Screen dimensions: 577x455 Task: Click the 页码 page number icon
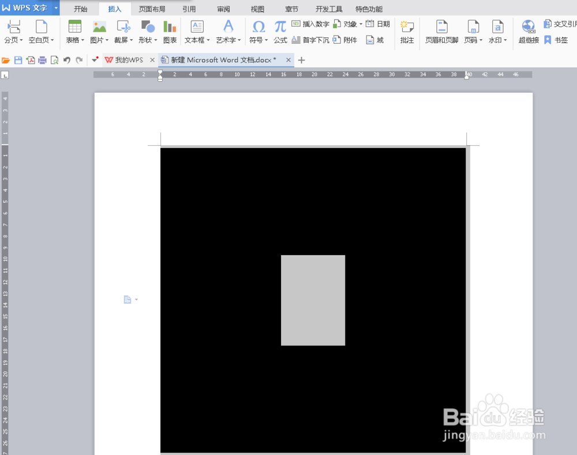473,27
